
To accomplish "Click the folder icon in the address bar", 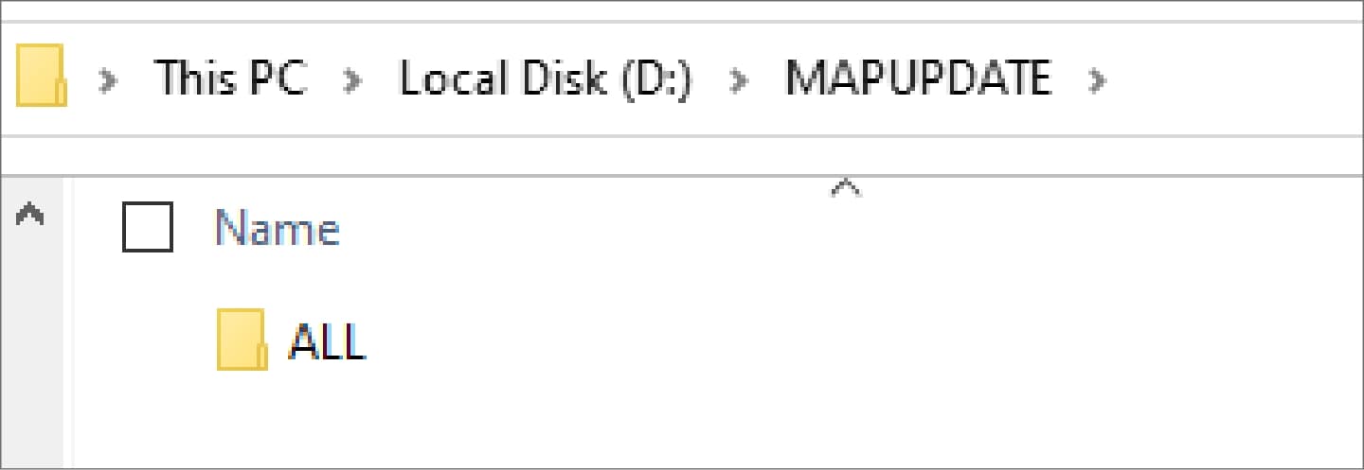I will pyautogui.click(x=41, y=76).
